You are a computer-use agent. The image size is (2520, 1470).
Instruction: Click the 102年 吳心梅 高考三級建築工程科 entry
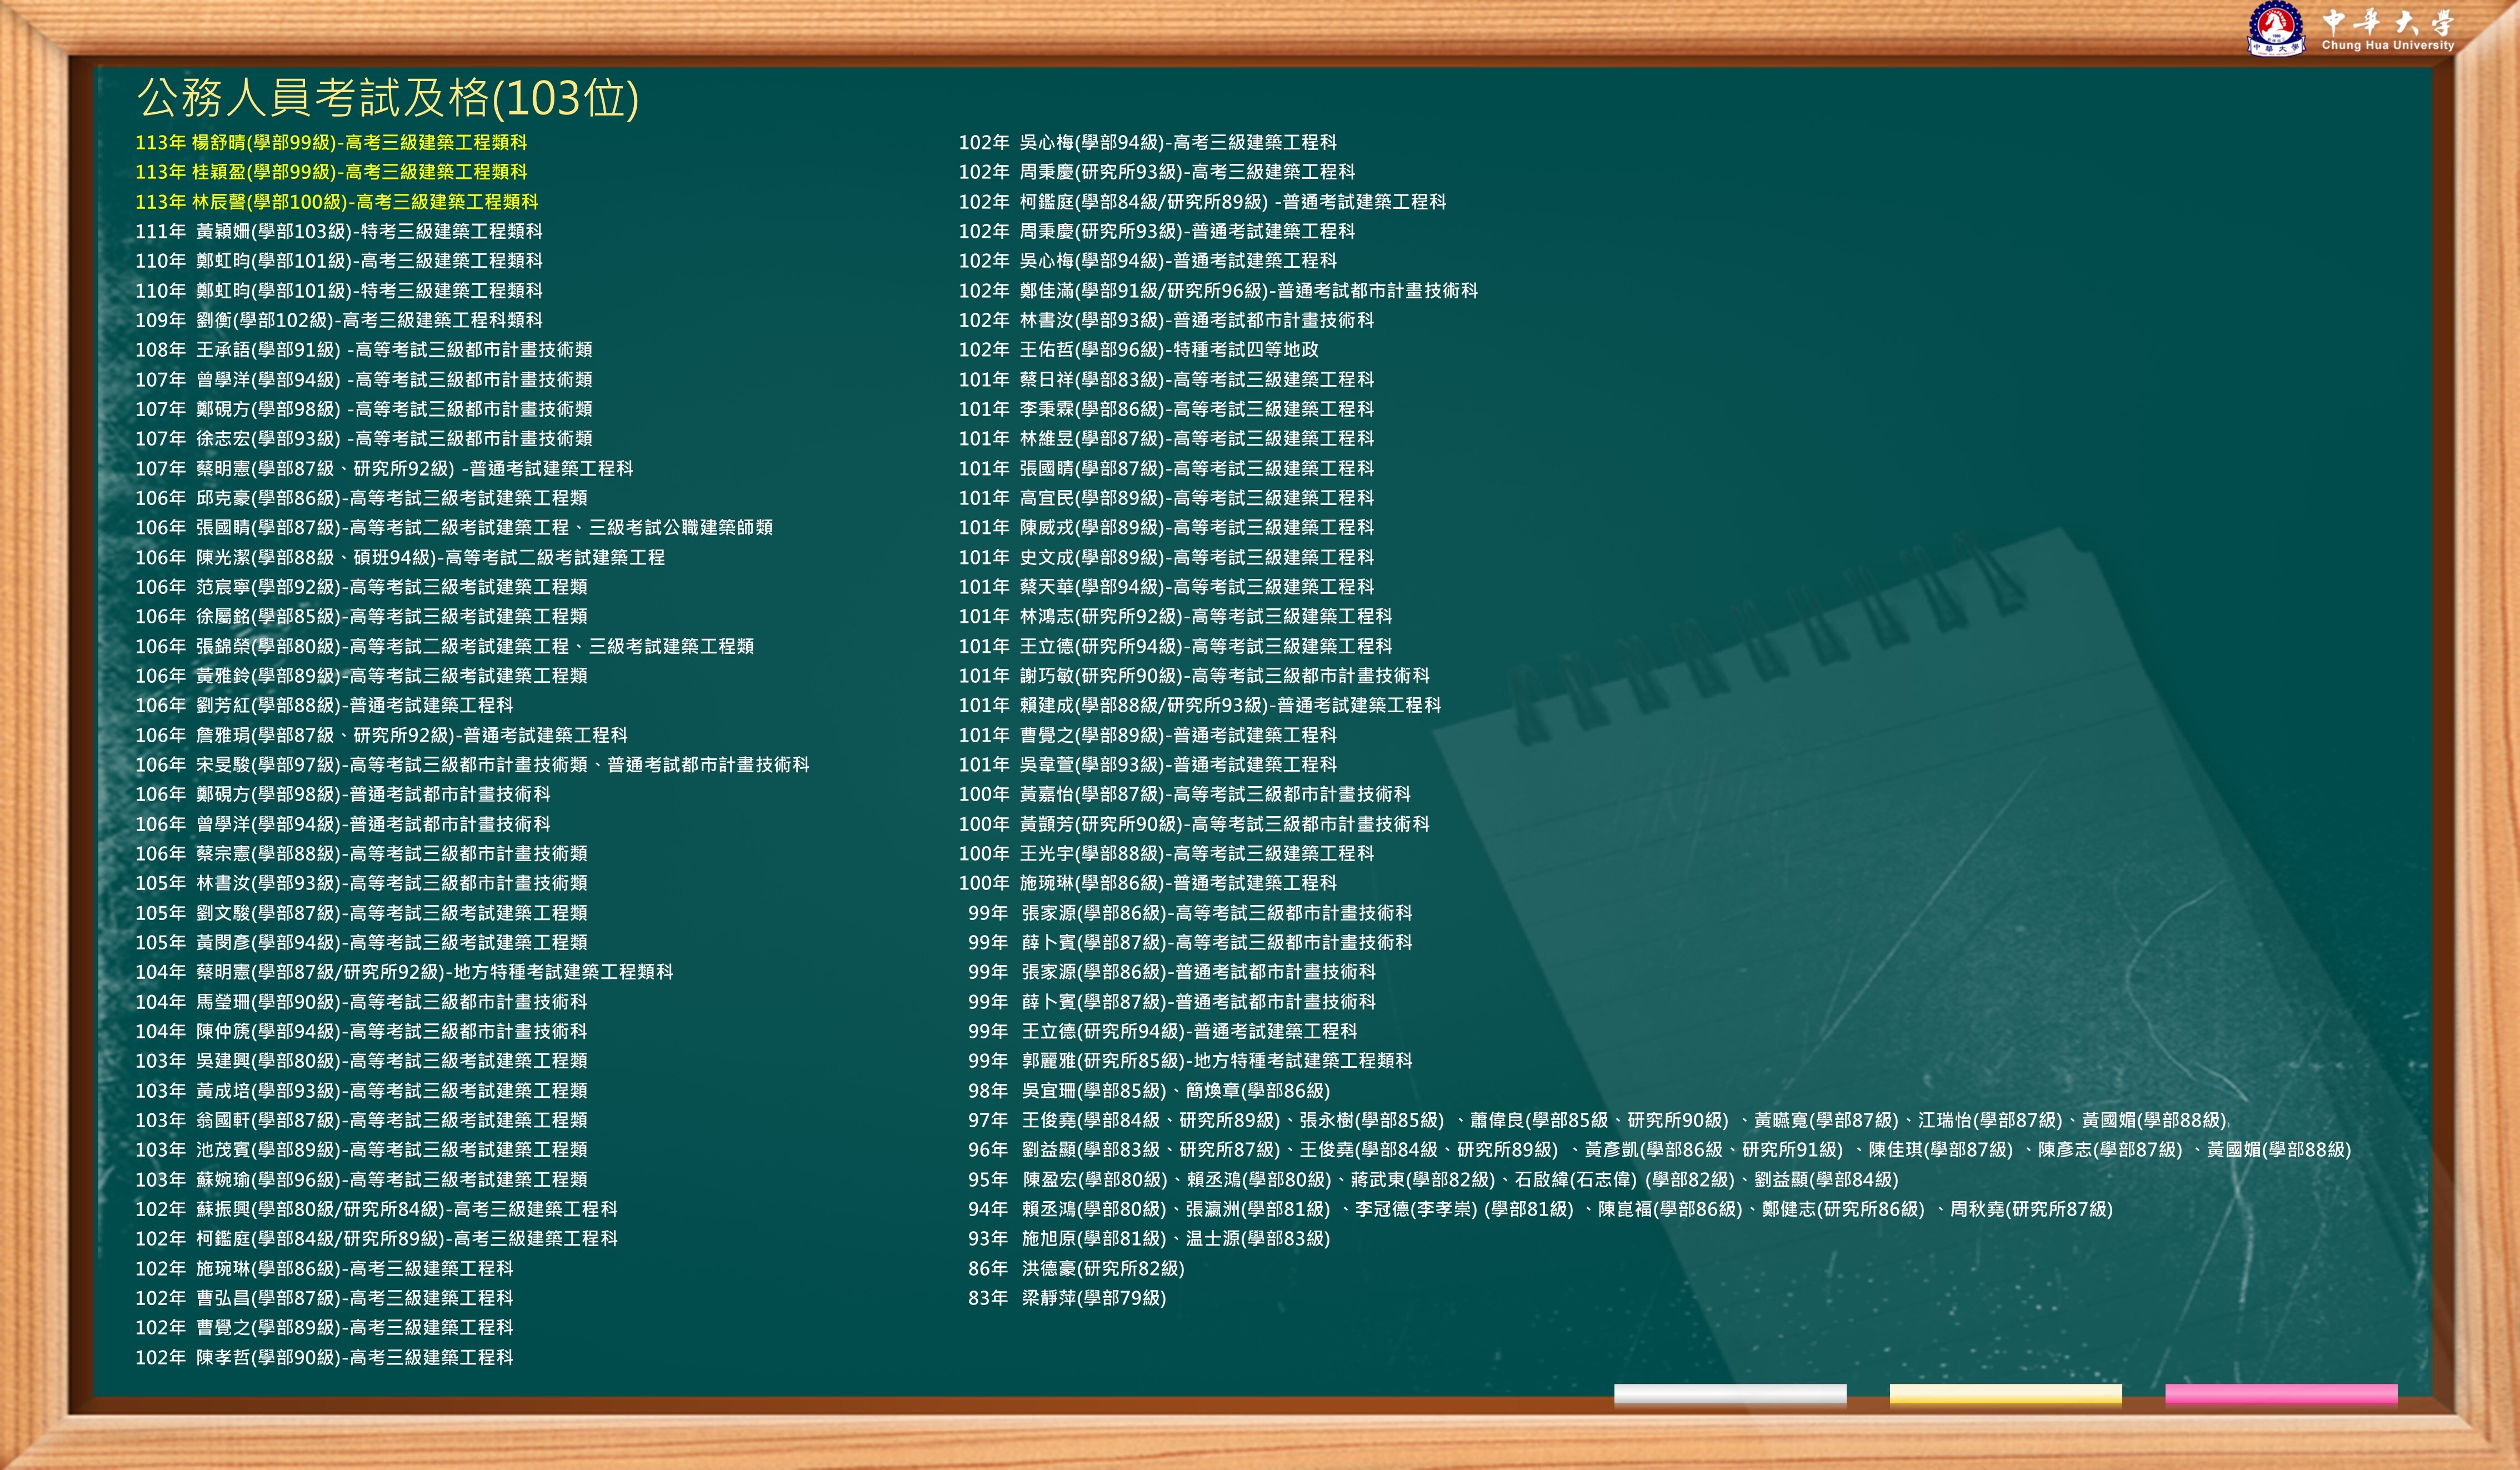tap(1147, 143)
